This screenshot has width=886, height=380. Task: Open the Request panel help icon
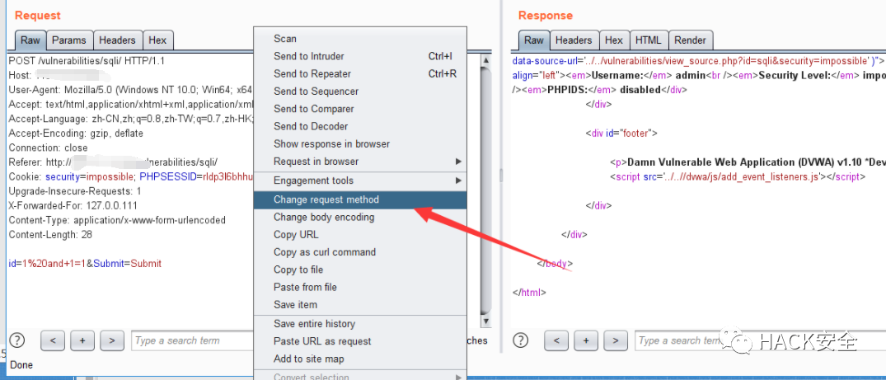click(18, 340)
